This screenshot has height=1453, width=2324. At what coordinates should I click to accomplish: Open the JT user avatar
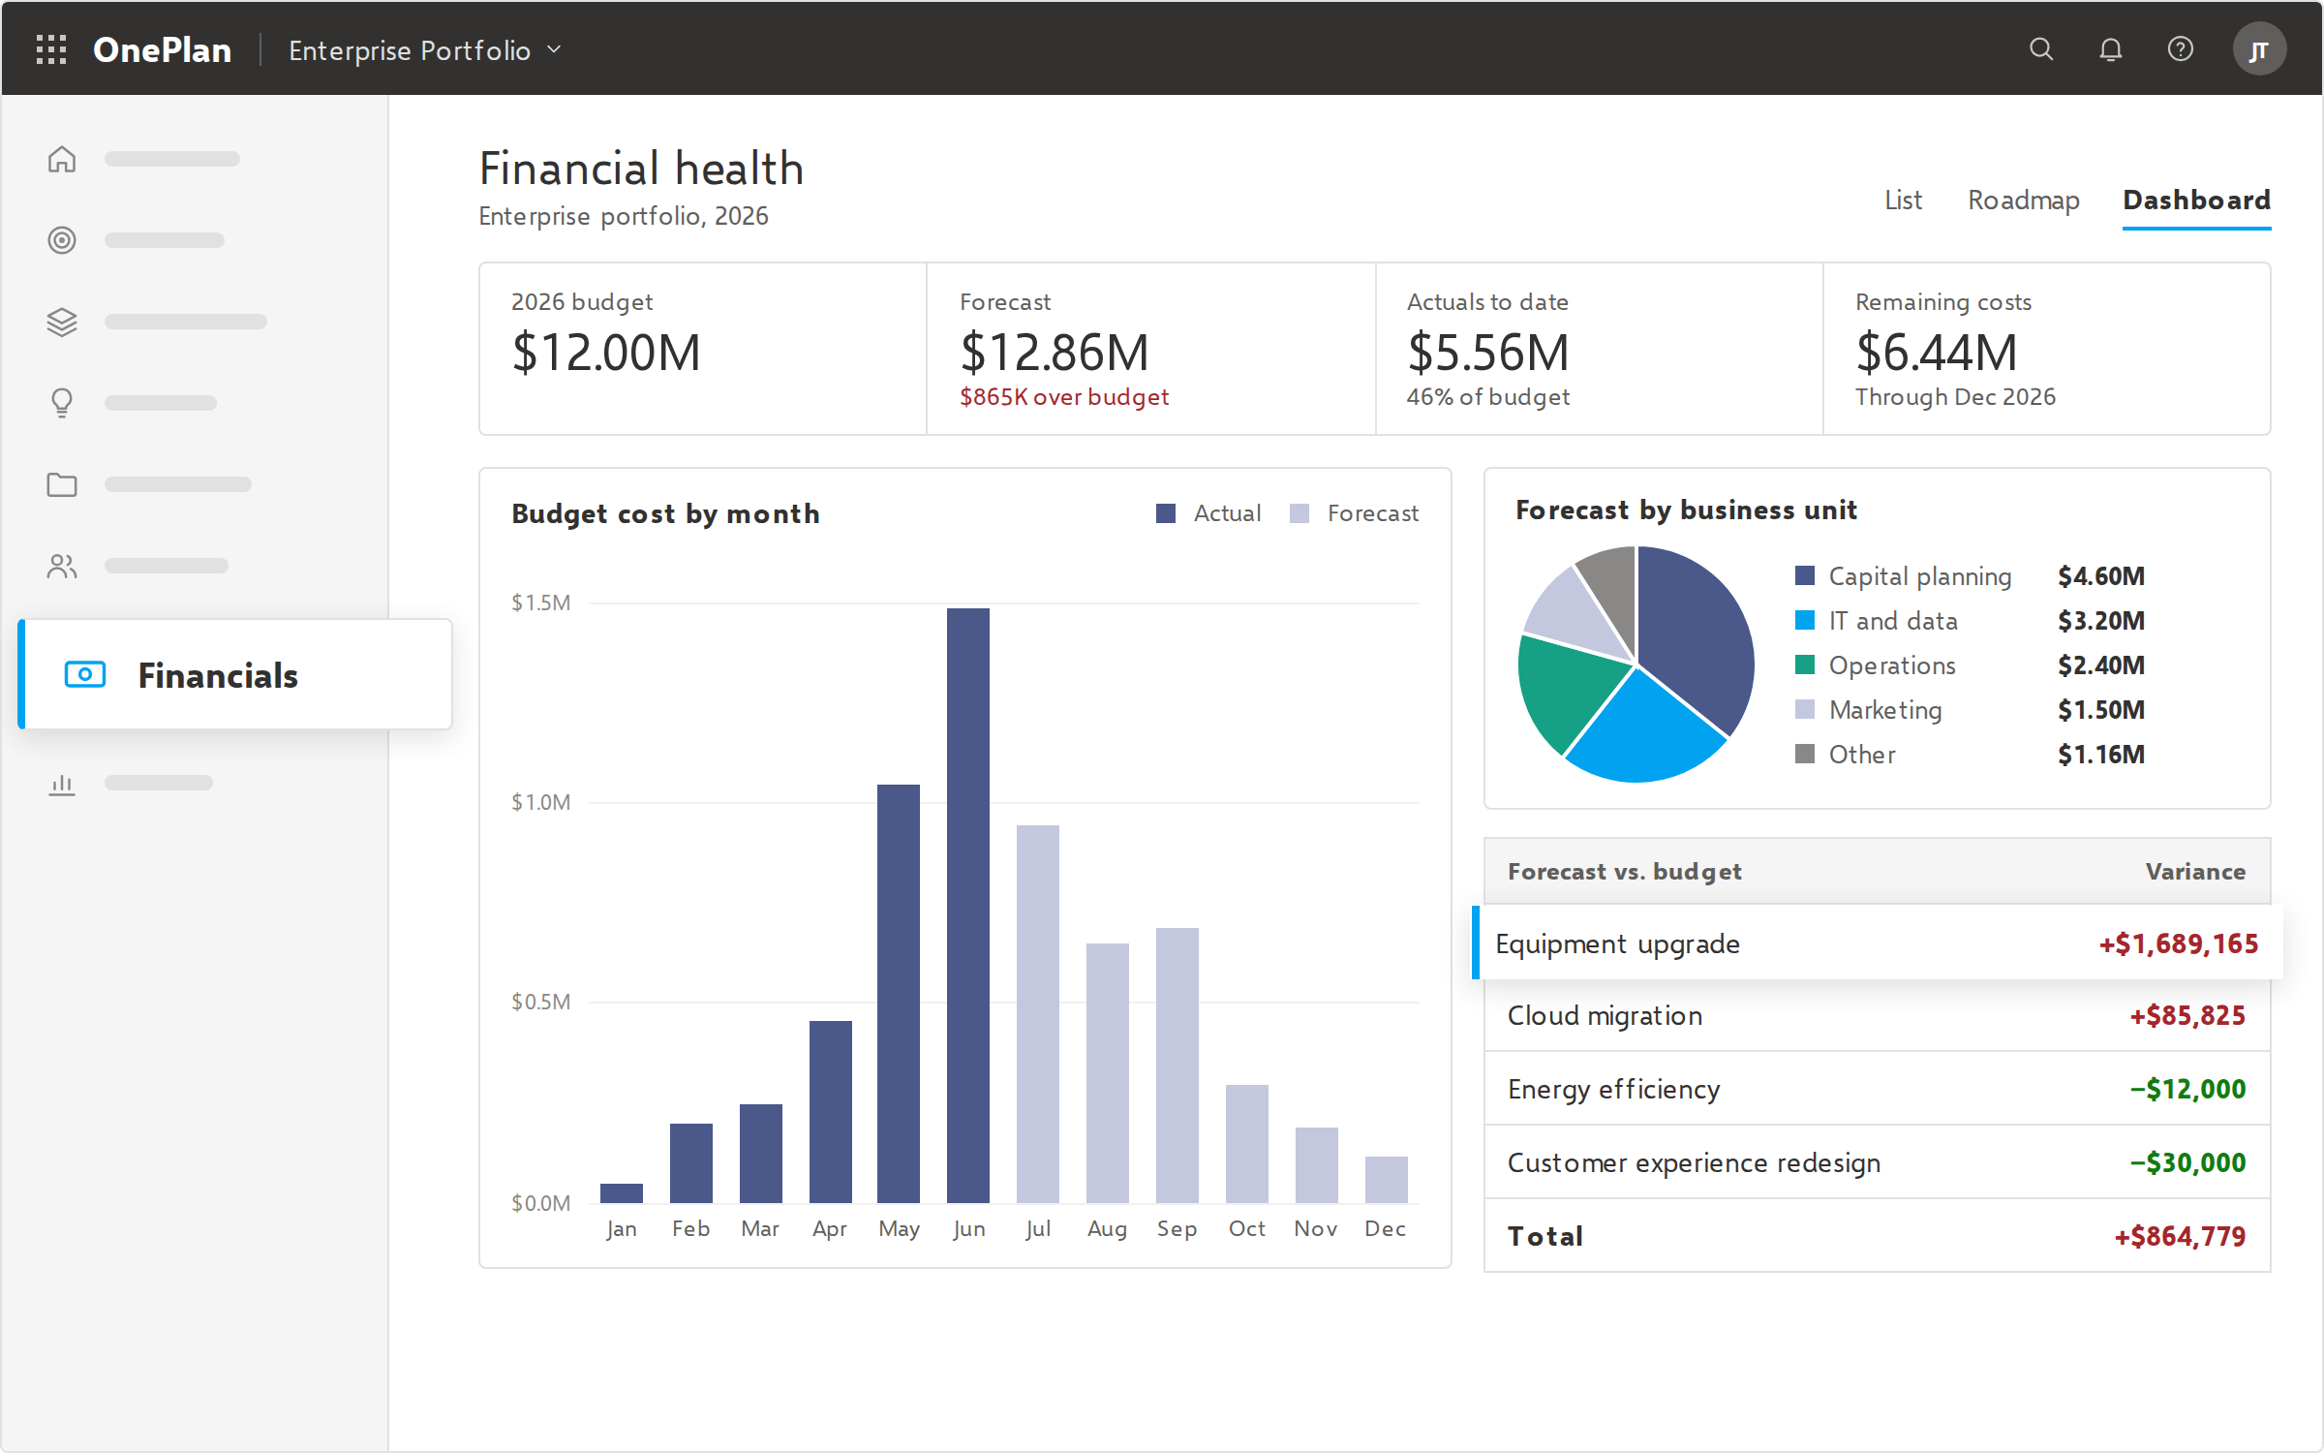(2259, 49)
